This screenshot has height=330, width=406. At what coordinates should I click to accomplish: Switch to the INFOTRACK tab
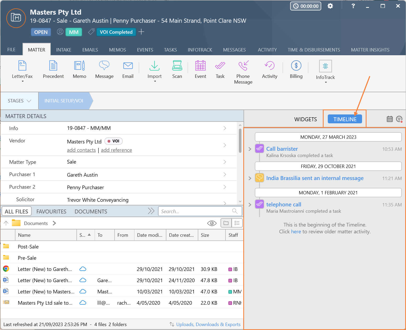tap(200, 50)
